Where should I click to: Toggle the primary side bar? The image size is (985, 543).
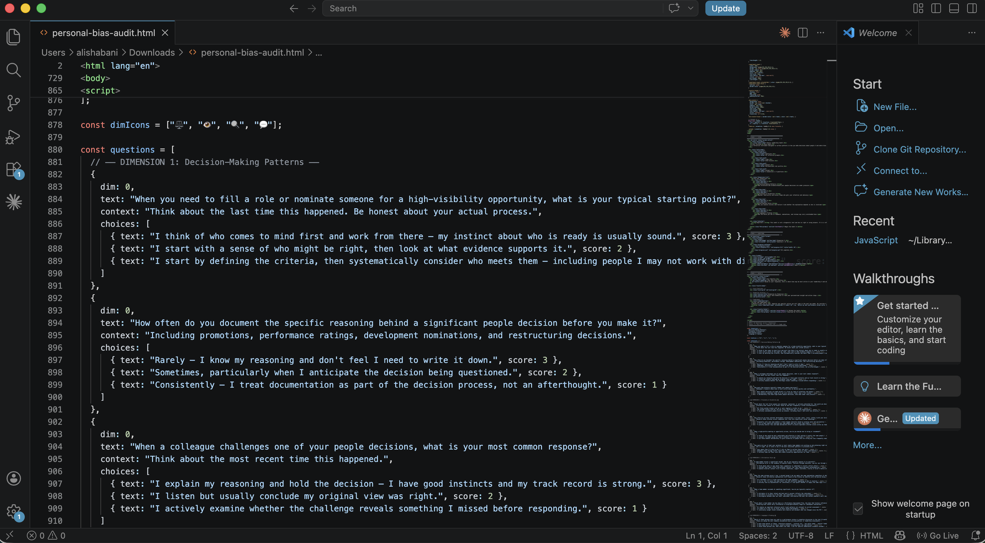pos(936,8)
